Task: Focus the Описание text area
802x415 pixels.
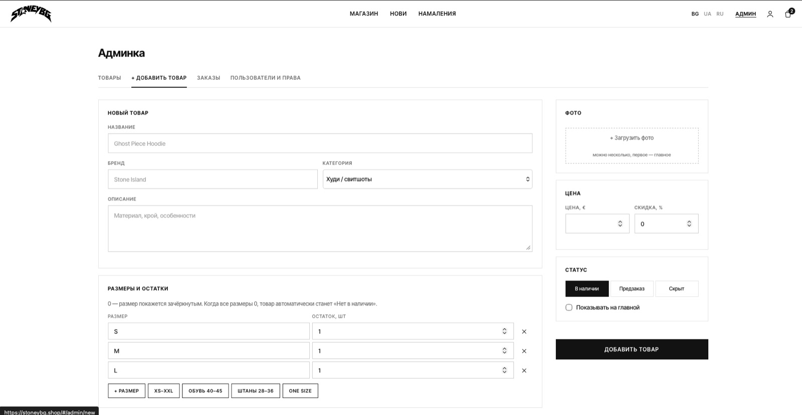Action: click(x=320, y=229)
